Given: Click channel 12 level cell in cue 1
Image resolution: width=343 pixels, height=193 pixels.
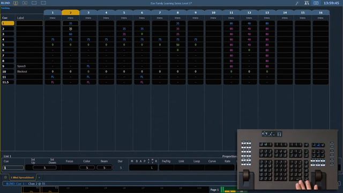Looking at the screenshot, I should (249, 23).
